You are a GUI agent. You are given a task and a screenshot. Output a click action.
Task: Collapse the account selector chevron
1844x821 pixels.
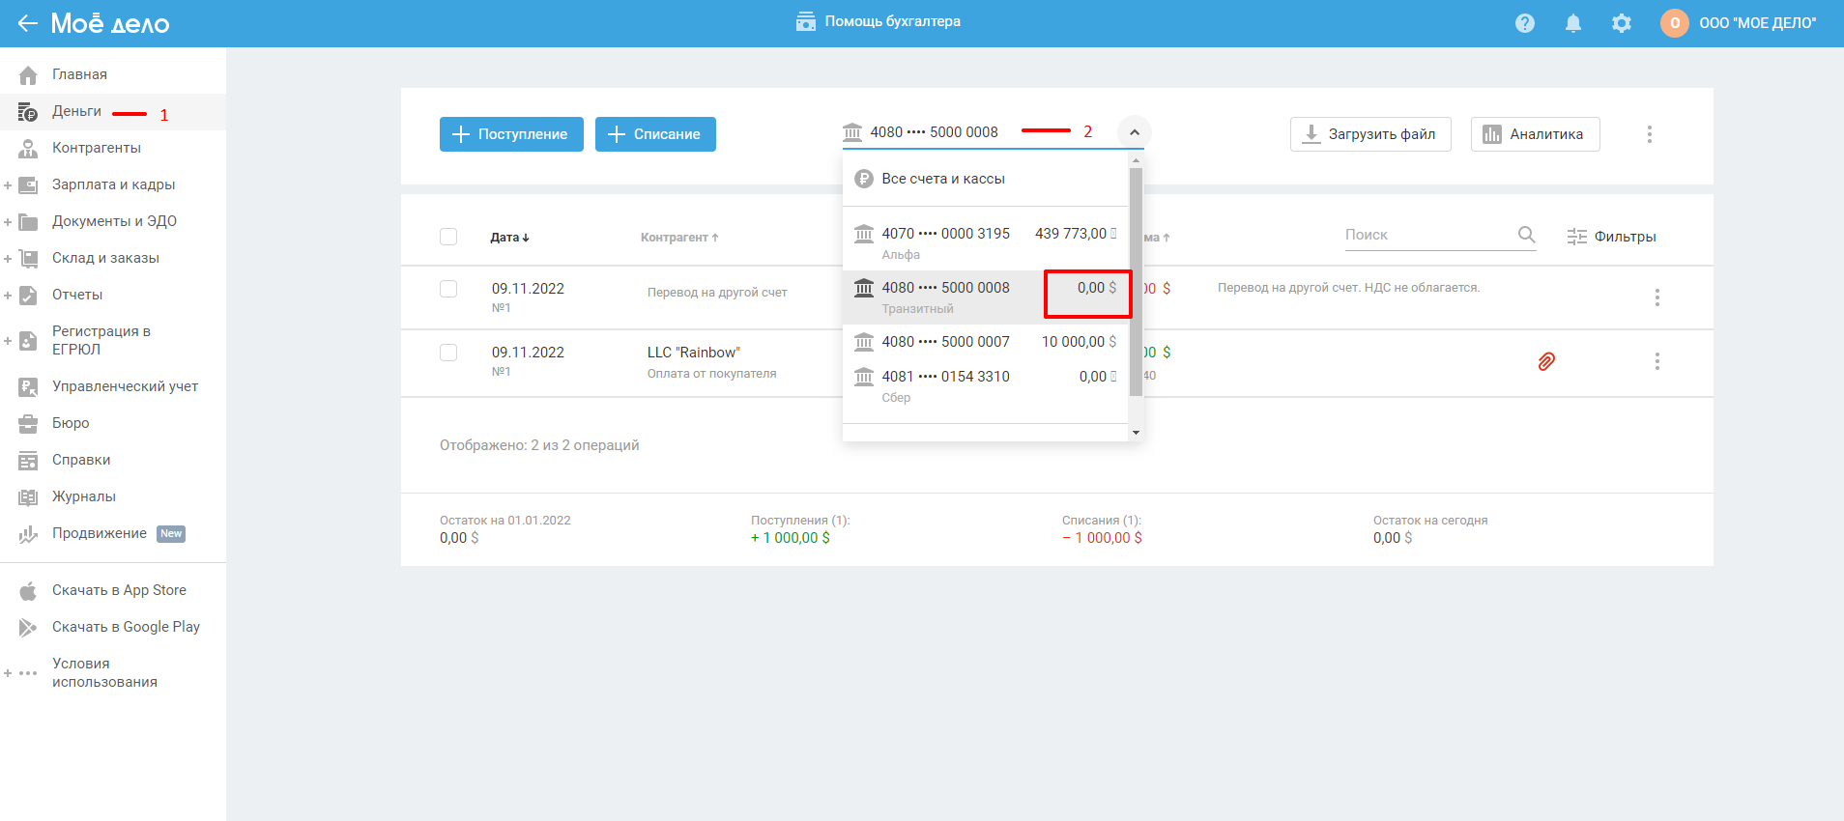tap(1135, 132)
